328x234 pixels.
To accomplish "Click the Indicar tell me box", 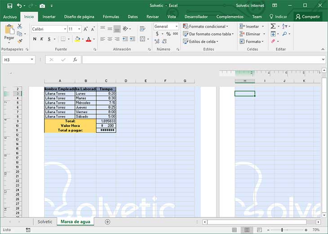I will (x=279, y=17).
